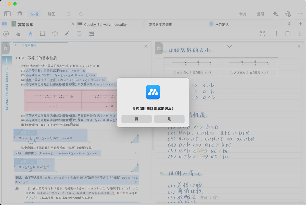Click the layers icon in left document pane

pos(6,48)
